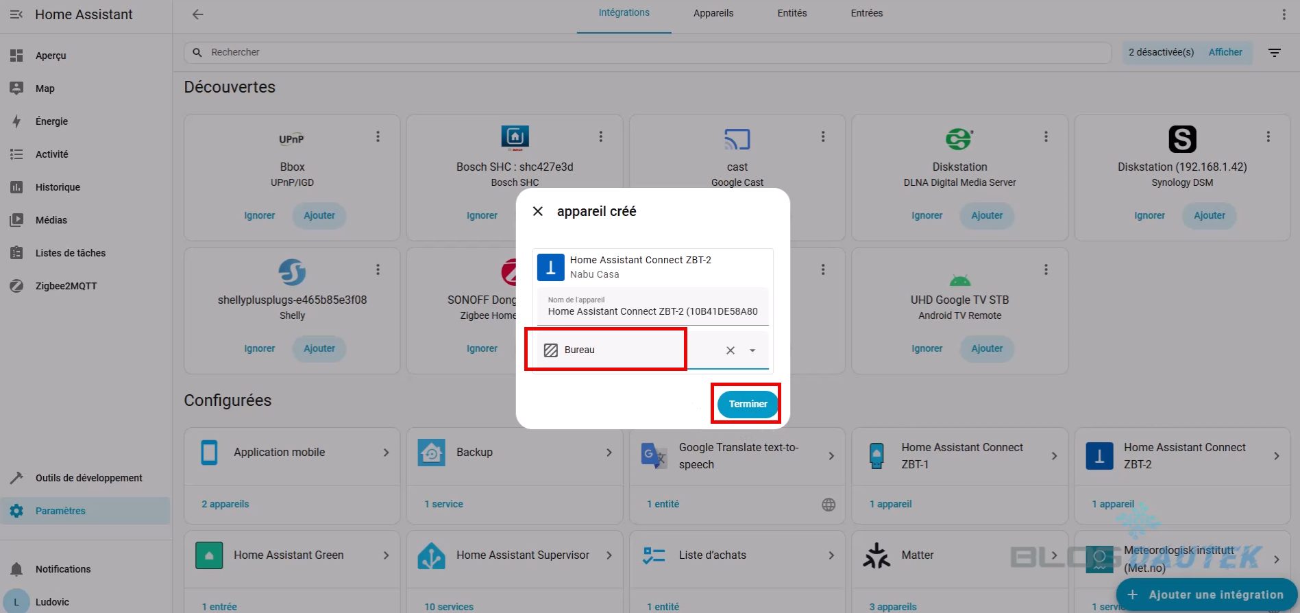Clear the Bureau area selection
The width and height of the screenshot is (1300, 613).
pyautogui.click(x=731, y=350)
